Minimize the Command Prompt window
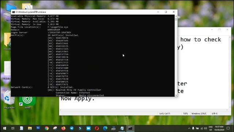Image resolution: width=234 pixels, height=132 pixels. point(158,12)
